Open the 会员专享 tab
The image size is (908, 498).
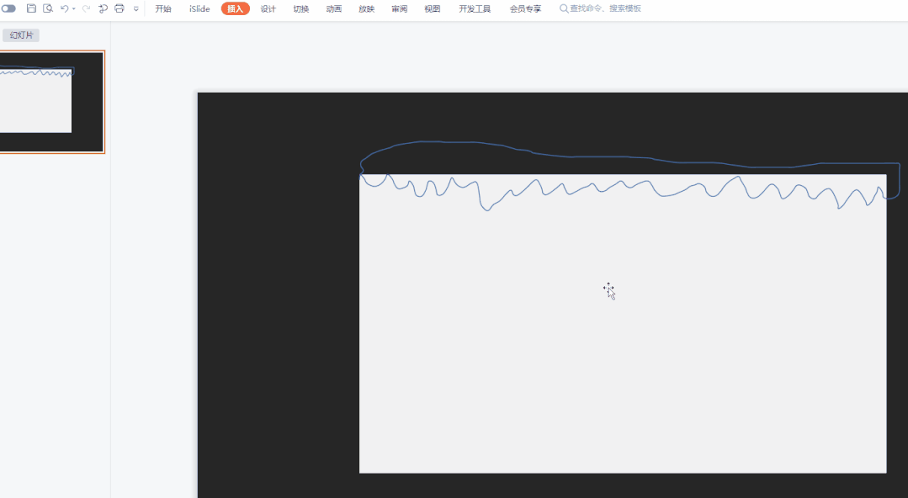tap(525, 8)
